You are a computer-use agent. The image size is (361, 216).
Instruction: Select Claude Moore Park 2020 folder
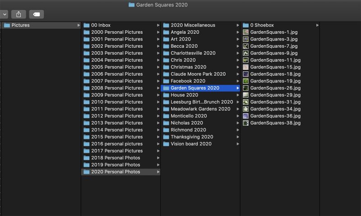(x=200, y=74)
